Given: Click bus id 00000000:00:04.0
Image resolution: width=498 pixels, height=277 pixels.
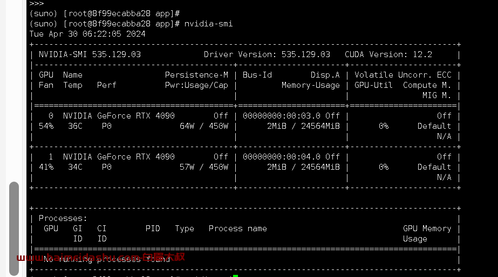Looking at the screenshot, I should point(282,157).
